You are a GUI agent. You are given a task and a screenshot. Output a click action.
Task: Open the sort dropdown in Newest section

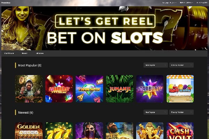pyautogui.click(x=156, y=112)
